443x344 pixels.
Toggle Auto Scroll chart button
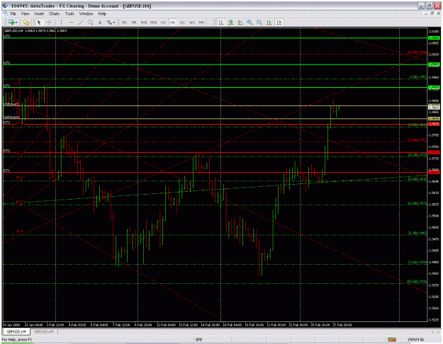(269, 22)
